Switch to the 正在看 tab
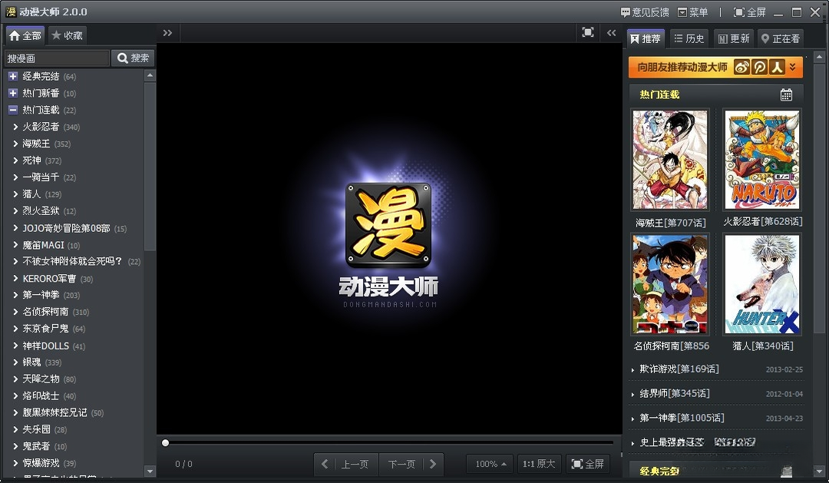The image size is (829, 483). click(781, 38)
